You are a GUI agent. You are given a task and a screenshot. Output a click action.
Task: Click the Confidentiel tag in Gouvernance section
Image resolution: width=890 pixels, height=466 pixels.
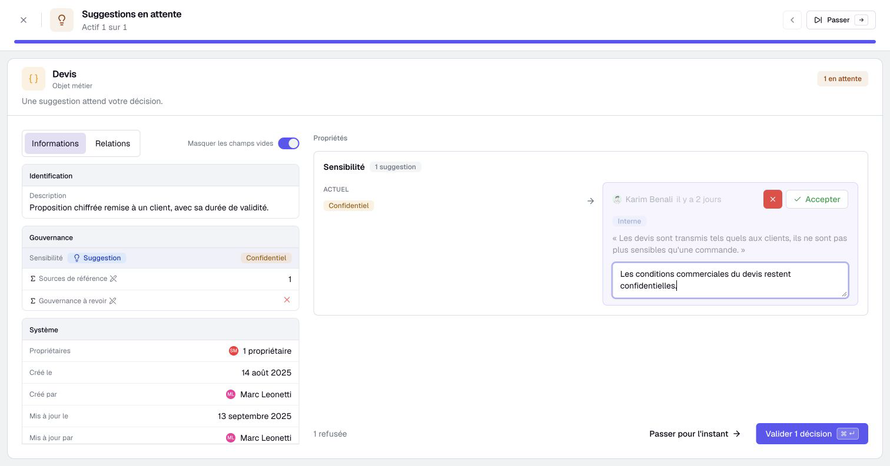point(266,258)
